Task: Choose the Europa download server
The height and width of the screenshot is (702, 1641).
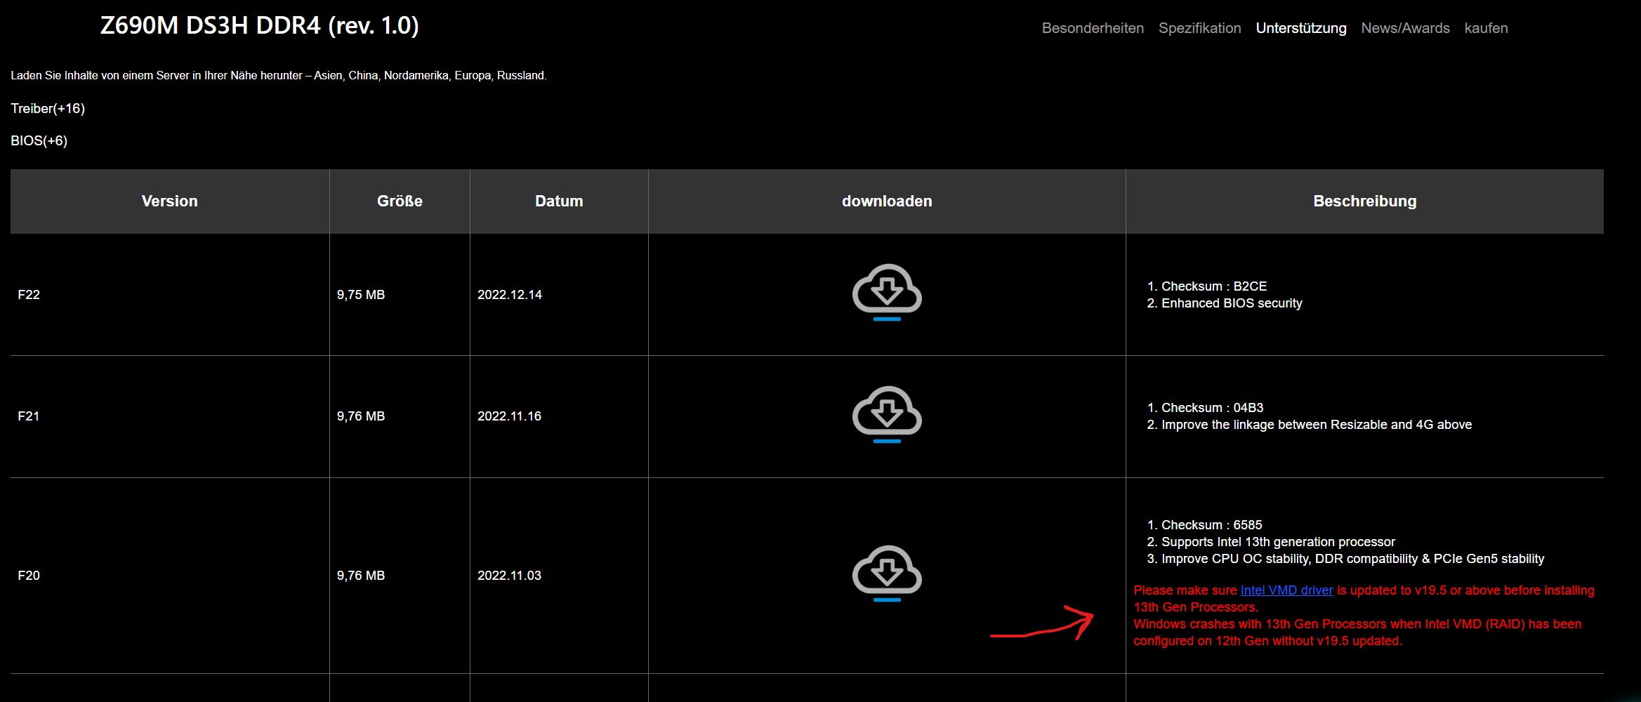Action: (473, 75)
